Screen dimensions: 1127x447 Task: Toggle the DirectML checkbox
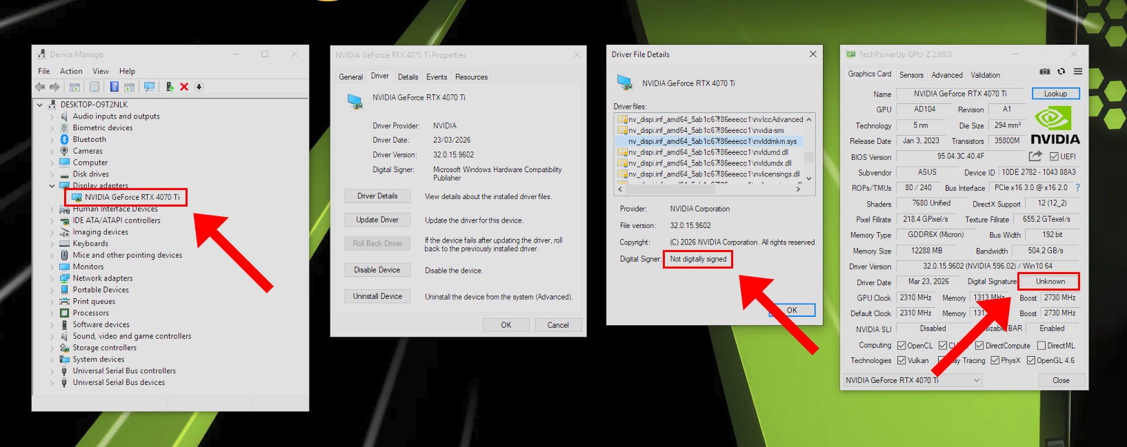point(1041,346)
